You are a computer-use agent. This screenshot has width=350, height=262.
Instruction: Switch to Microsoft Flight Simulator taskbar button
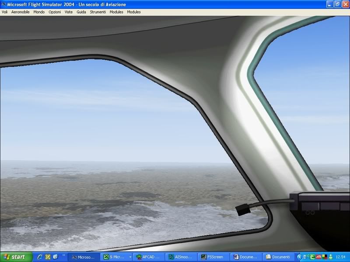pyautogui.click(x=84, y=257)
